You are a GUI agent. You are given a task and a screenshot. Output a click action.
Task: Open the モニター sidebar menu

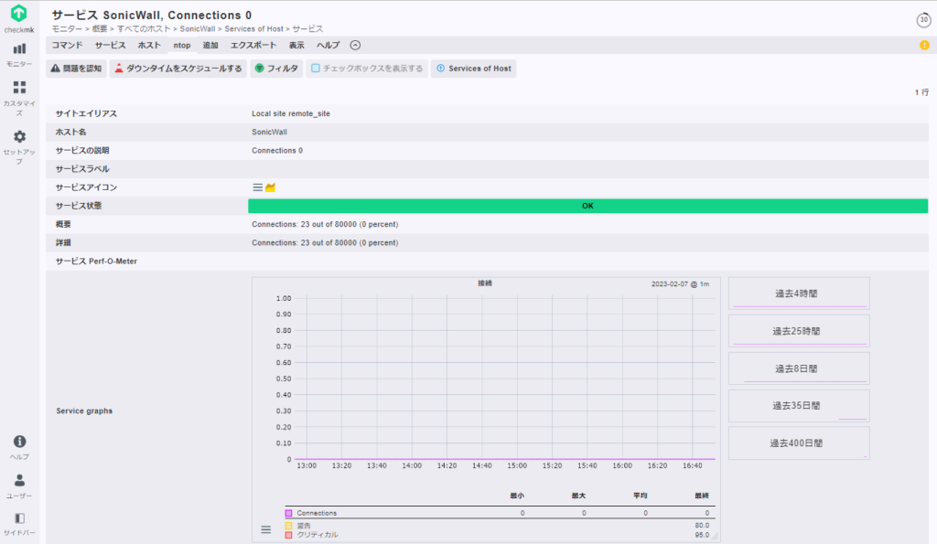coord(20,55)
